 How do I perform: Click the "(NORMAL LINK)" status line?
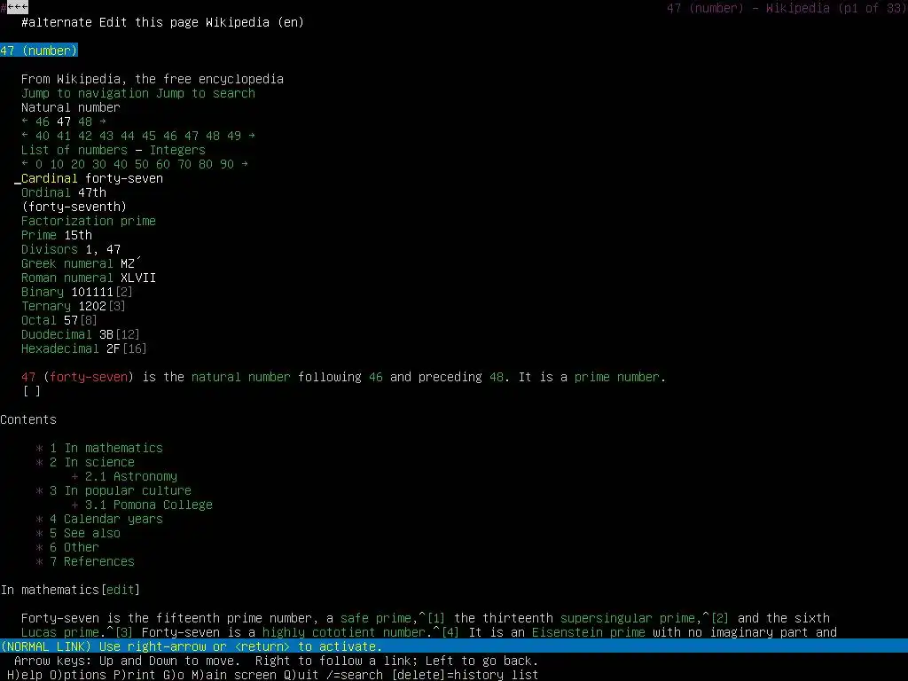click(x=454, y=646)
